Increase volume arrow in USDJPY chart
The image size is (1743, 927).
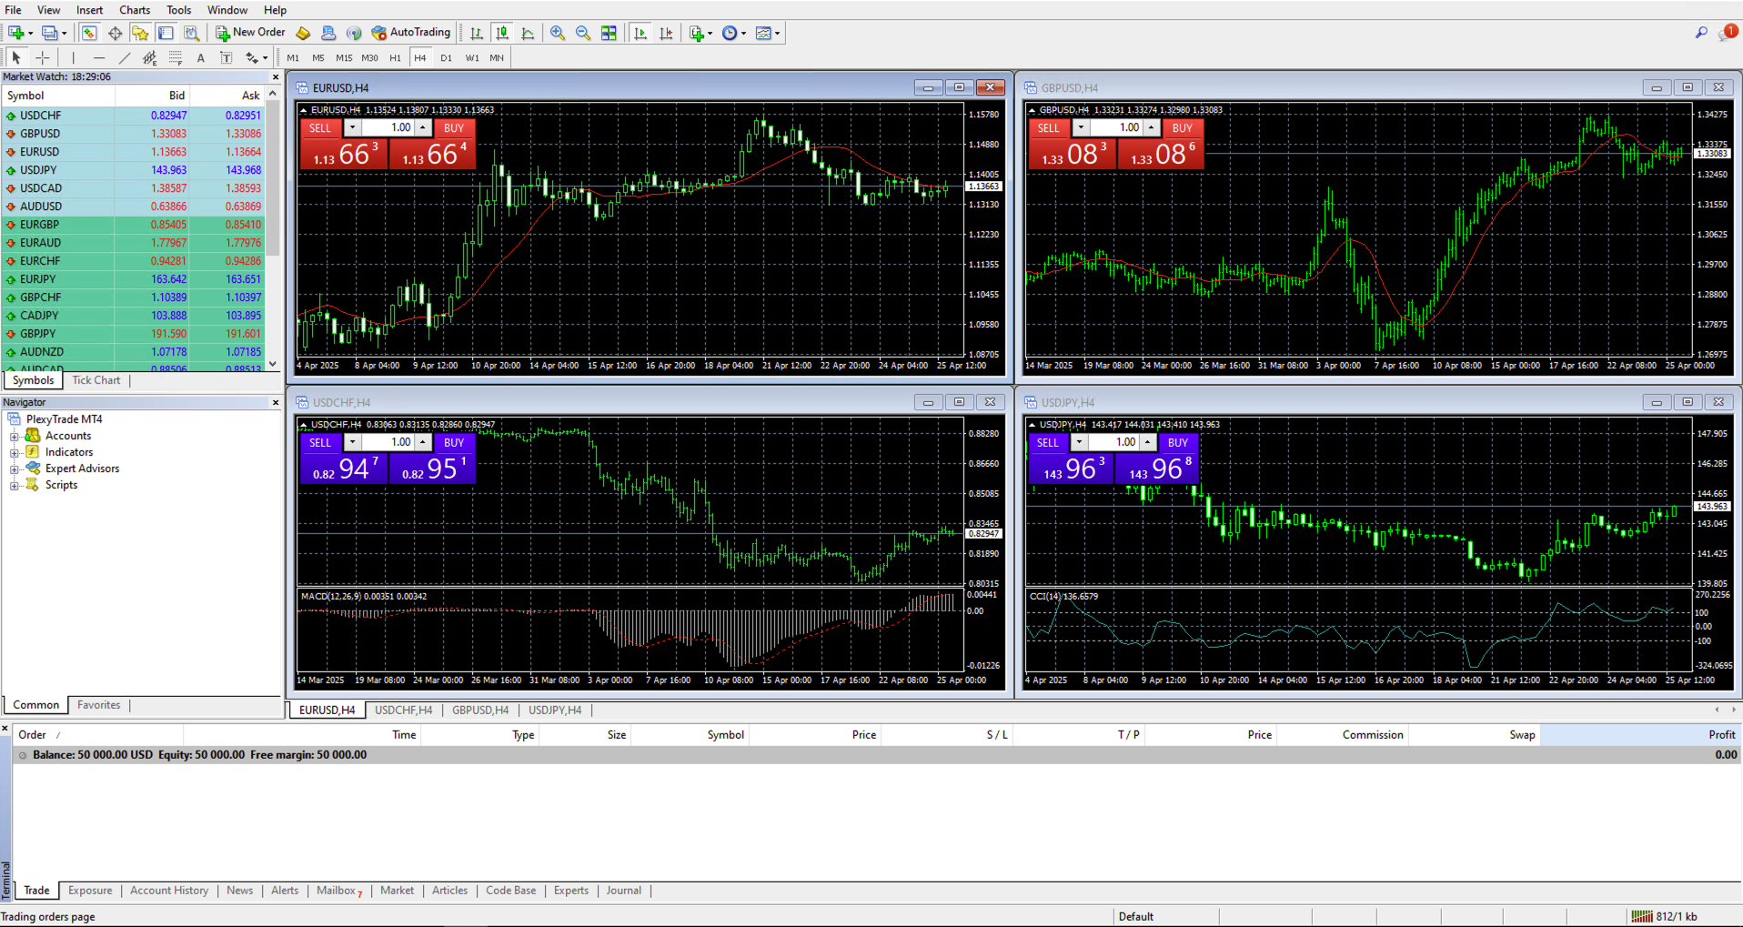[x=1148, y=442]
